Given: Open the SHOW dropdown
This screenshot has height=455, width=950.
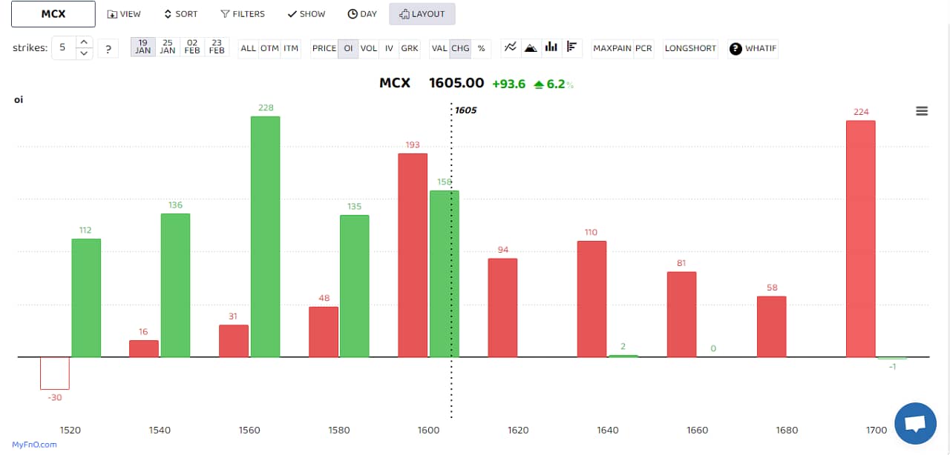Looking at the screenshot, I should click(306, 13).
